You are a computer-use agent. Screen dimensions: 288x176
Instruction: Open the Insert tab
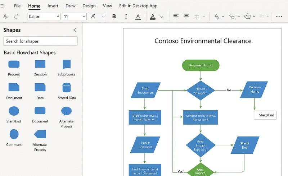tap(53, 6)
